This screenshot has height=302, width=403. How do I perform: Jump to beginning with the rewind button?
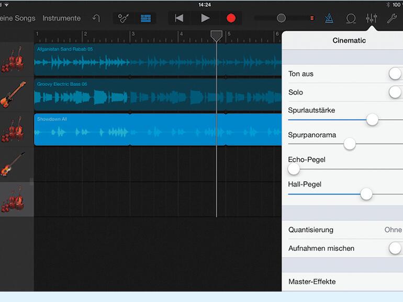[x=179, y=18]
